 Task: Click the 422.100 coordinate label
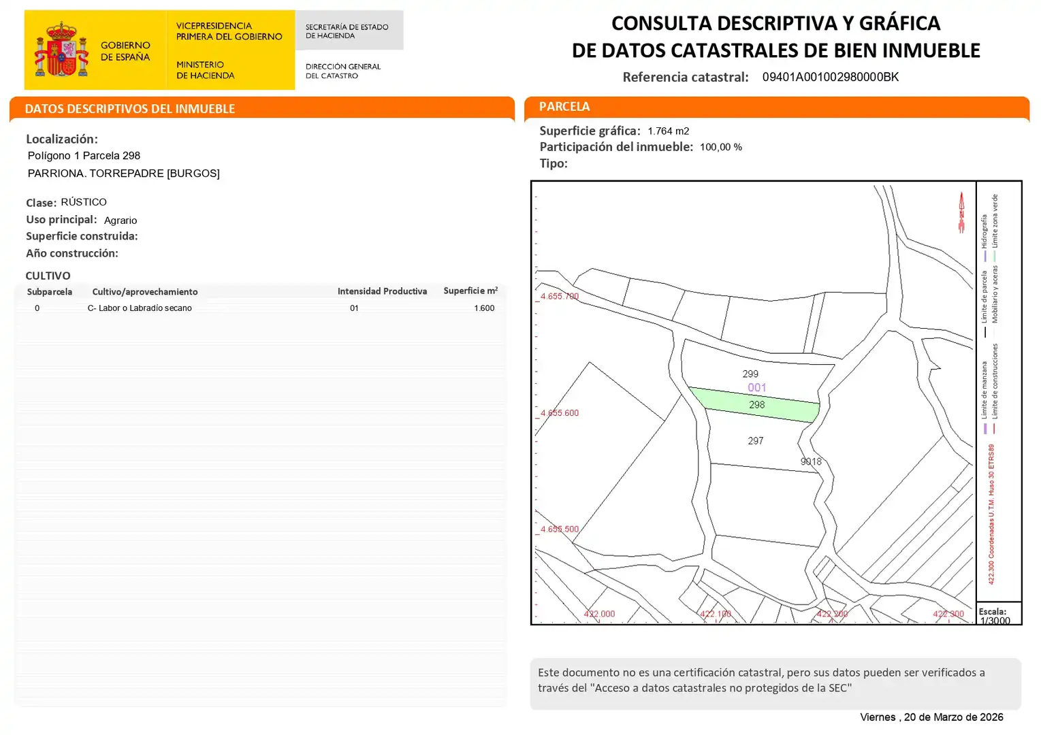tap(716, 614)
